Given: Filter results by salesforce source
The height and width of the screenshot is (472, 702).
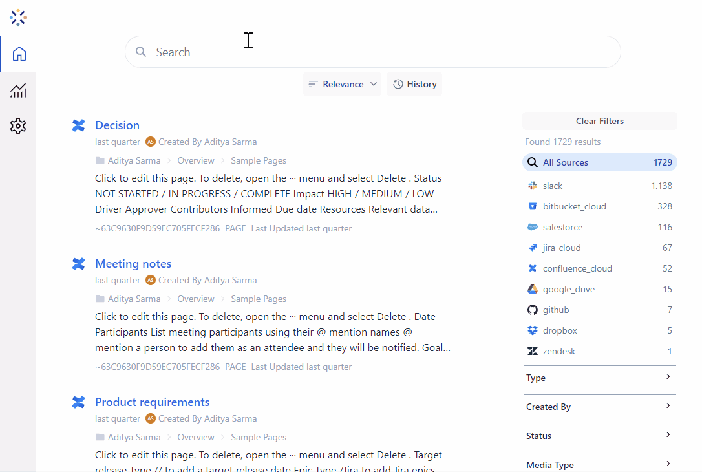Looking at the screenshot, I should pyautogui.click(x=599, y=227).
